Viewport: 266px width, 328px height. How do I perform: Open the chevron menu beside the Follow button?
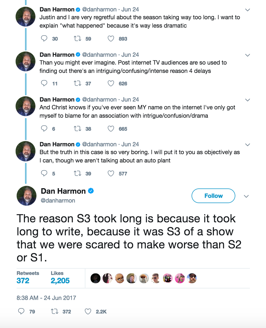[246, 196]
